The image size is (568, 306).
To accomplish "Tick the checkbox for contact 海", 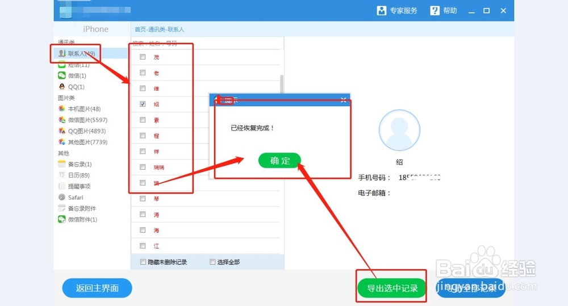I will tap(143, 230).
